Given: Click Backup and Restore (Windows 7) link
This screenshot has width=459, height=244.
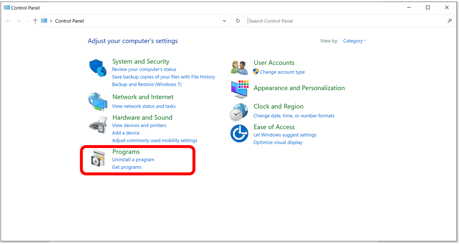Looking at the screenshot, I should coord(146,84).
